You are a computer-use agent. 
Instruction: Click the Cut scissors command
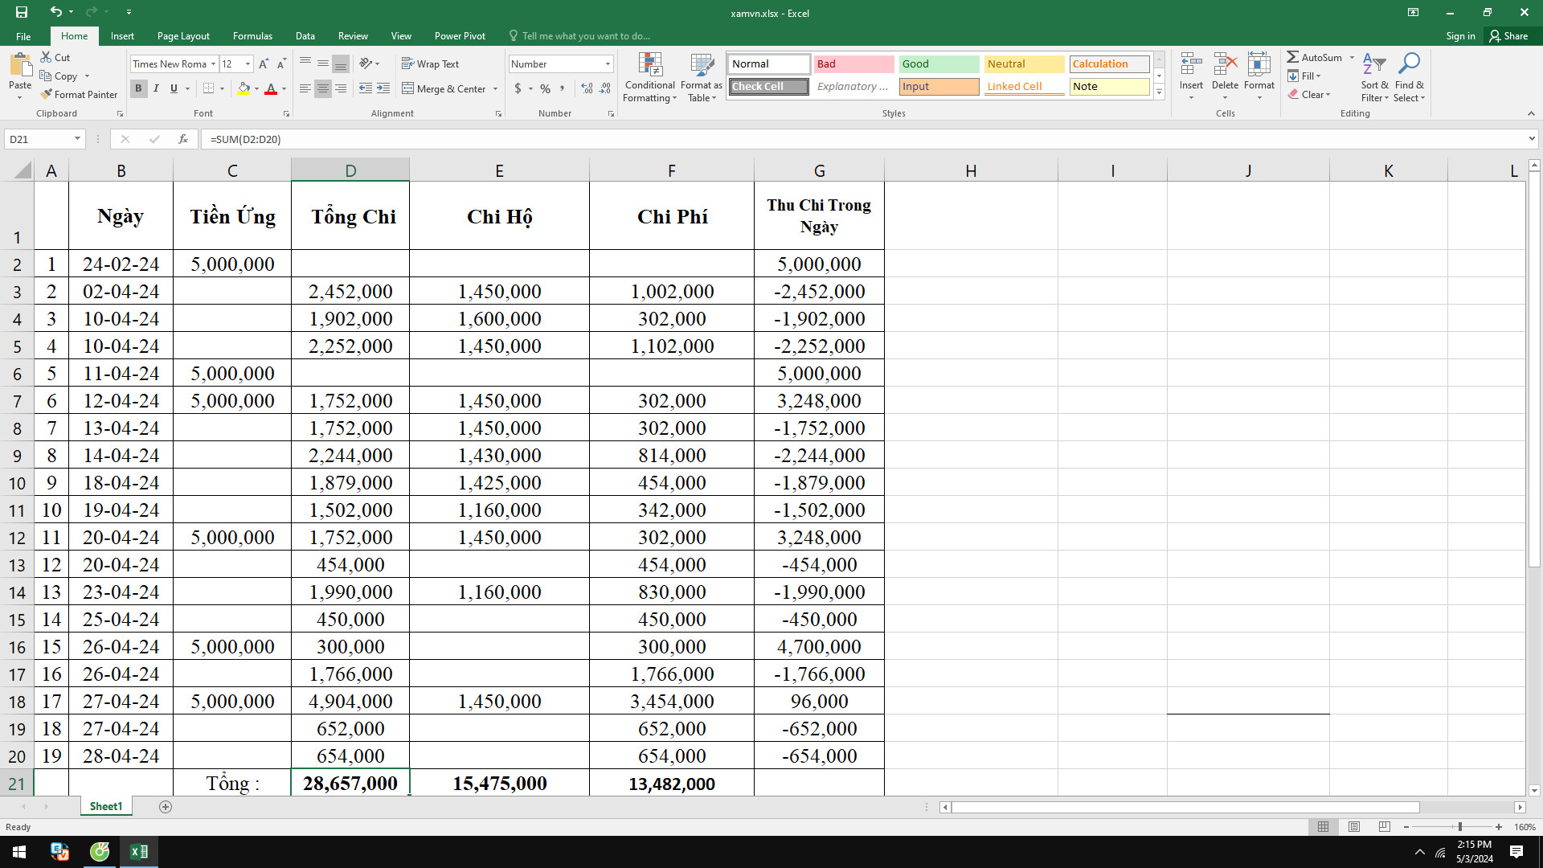point(55,57)
